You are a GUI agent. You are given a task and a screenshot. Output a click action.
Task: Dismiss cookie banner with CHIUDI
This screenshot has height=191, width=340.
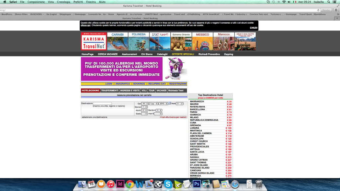coord(253,28)
